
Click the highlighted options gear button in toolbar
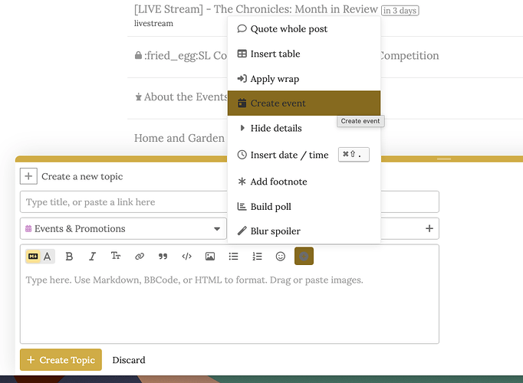[304, 257]
